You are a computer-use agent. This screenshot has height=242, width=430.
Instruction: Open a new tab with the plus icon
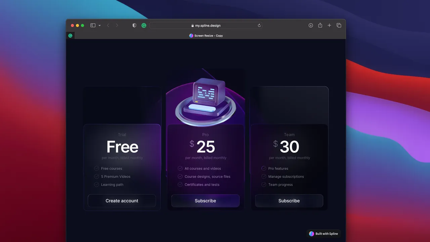329,26
